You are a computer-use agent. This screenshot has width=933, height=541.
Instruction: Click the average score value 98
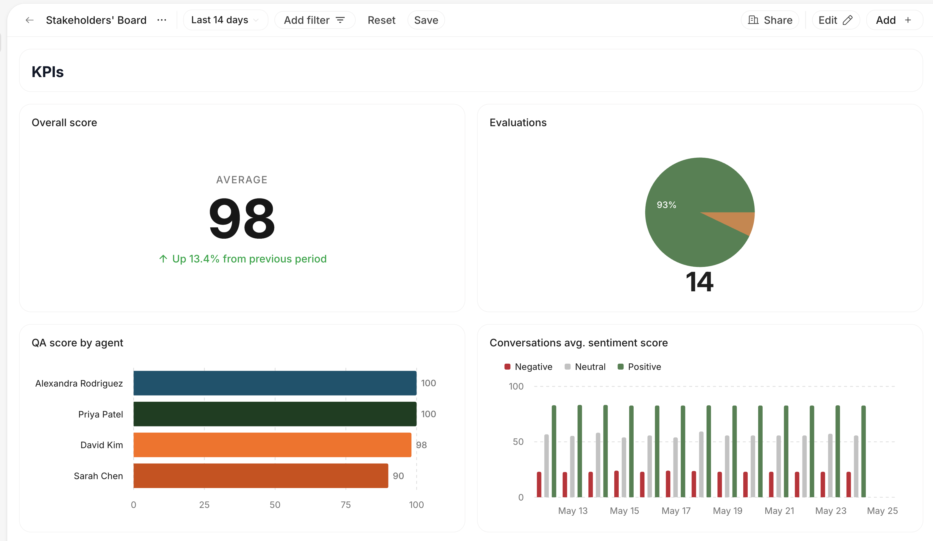(x=242, y=218)
